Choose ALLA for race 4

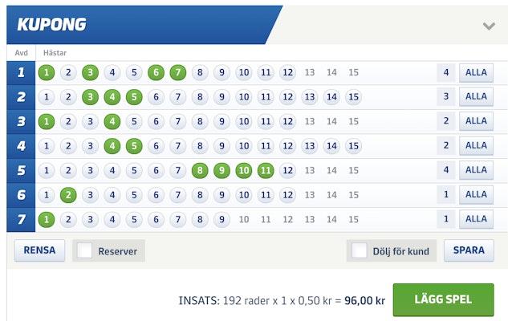coord(476,146)
